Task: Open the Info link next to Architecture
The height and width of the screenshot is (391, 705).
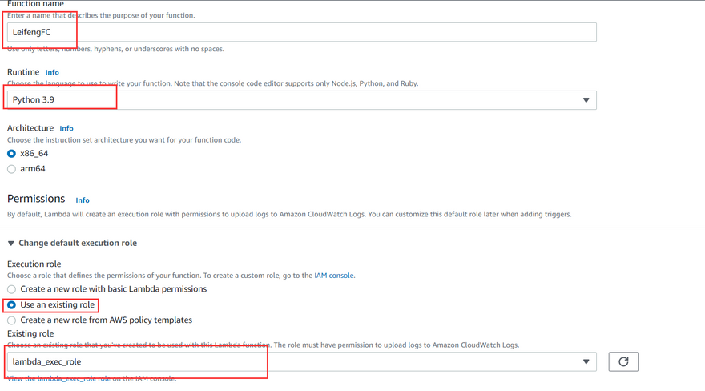Action: 66,128
